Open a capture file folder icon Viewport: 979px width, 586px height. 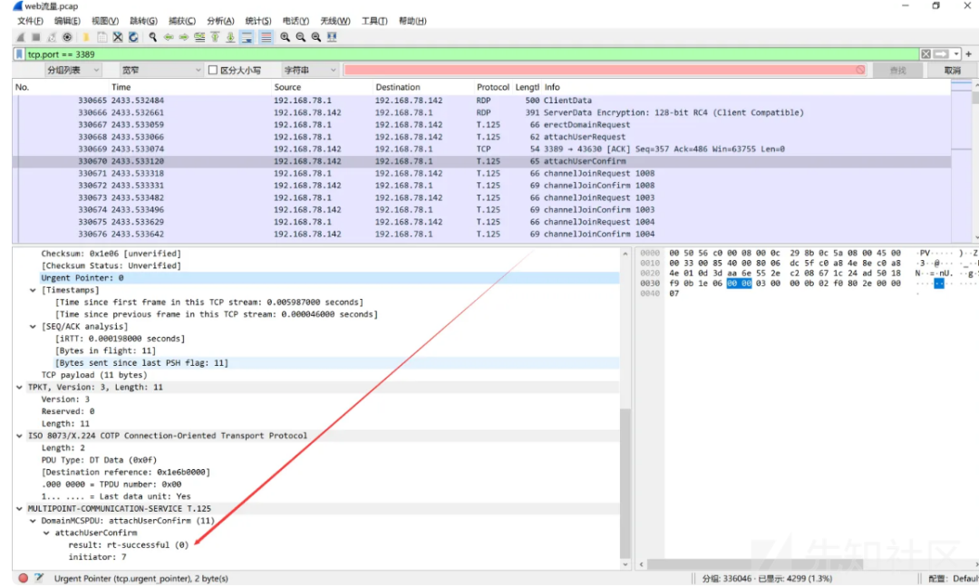pyautogui.click(x=86, y=37)
